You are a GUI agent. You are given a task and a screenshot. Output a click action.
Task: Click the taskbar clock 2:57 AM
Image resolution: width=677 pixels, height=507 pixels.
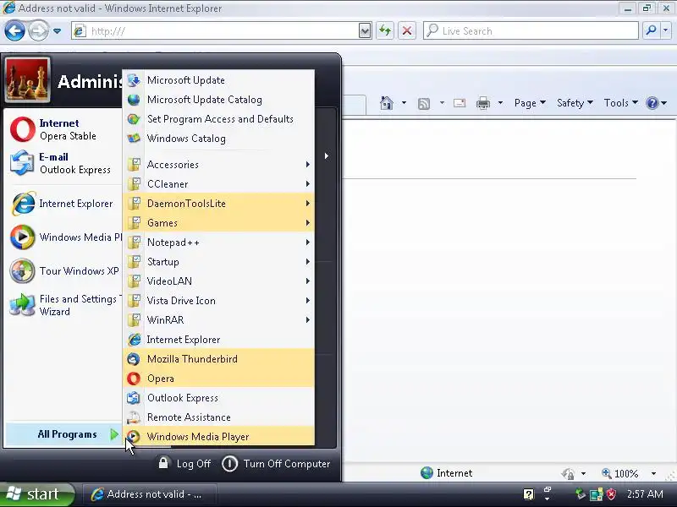click(x=645, y=494)
